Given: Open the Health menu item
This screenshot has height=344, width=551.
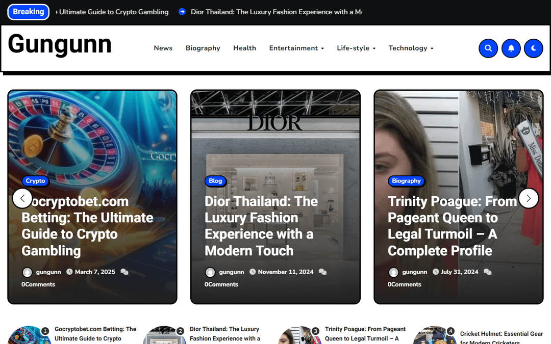Looking at the screenshot, I should [x=244, y=48].
